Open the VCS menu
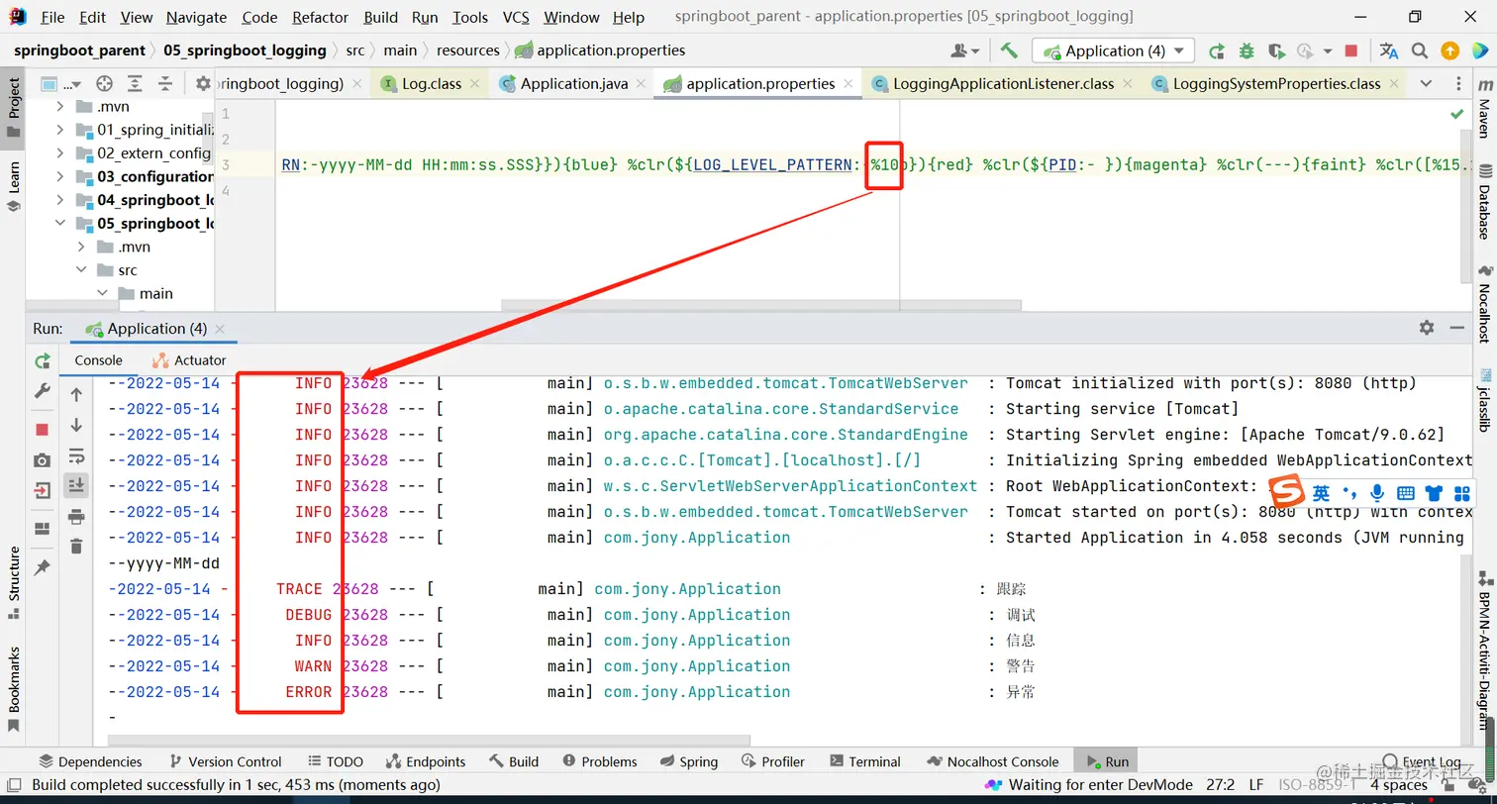The height and width of the screenshot is (804, 1497). [x=516, y=17]
